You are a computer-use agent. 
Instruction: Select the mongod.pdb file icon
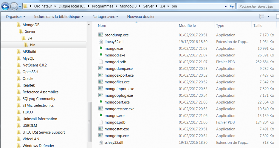point(101,62)
